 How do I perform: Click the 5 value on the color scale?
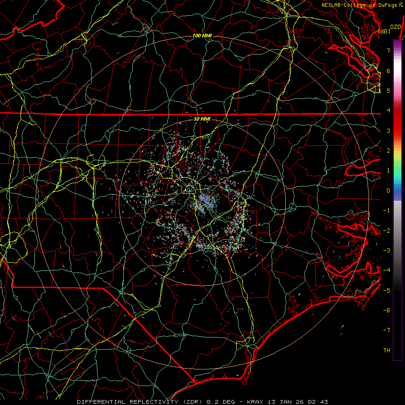(388, 90)
